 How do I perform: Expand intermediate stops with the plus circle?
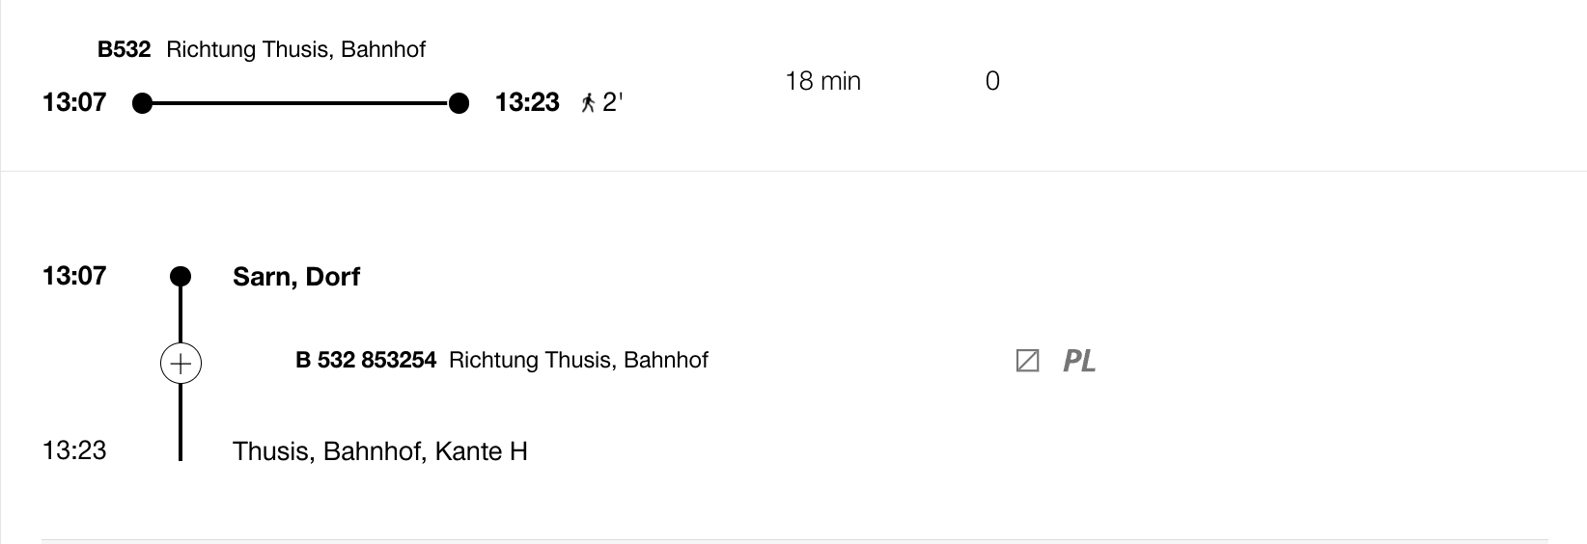pyautogui.click(x=181, y=364)
